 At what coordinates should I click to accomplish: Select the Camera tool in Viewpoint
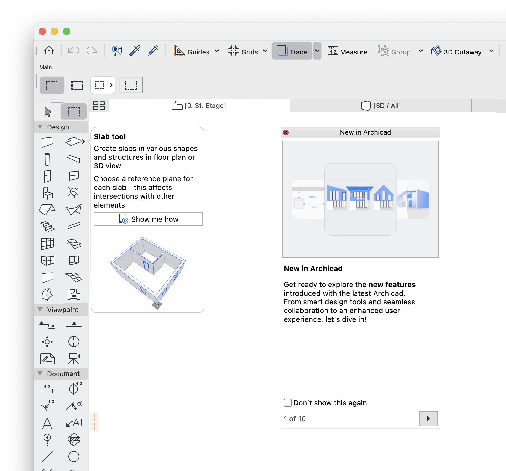click(x=74, y=359)
